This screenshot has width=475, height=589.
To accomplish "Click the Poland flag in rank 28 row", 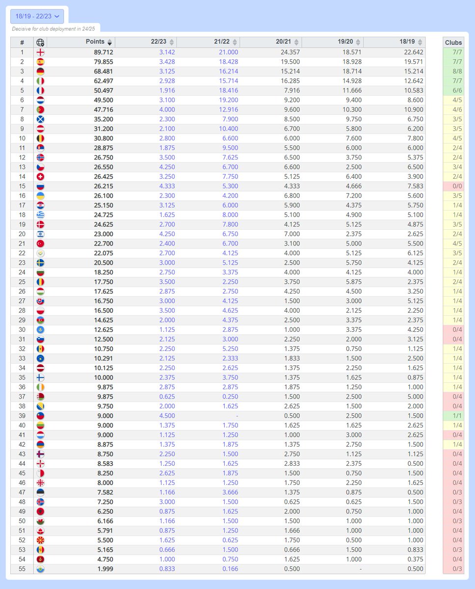I will [40, 311].
